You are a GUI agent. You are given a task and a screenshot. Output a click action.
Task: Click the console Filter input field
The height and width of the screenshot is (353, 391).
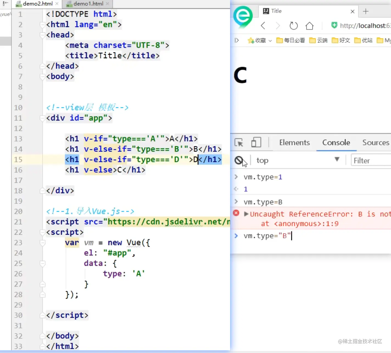pos(371,160)
